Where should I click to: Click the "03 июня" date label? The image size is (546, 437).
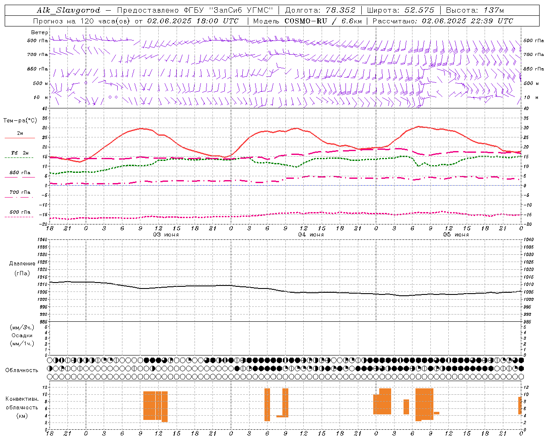166,234
